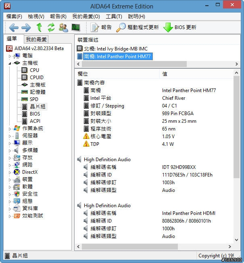
Task: Click the TDP warning icon
Action: click(86, 144)
